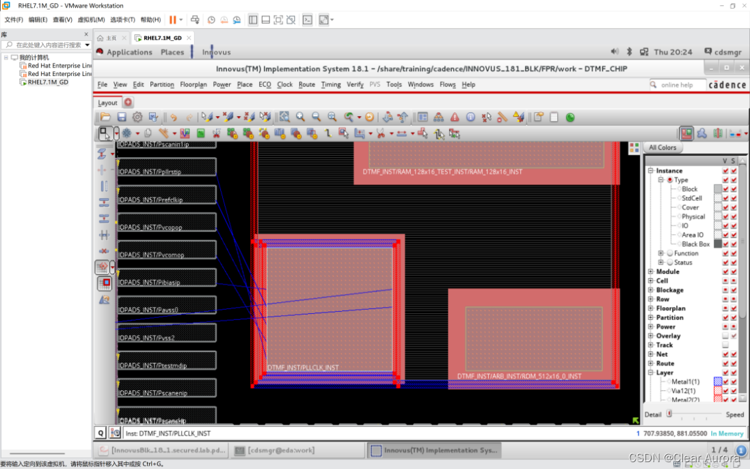Click the design hierarchy browser icon

[x=438, y=117]
